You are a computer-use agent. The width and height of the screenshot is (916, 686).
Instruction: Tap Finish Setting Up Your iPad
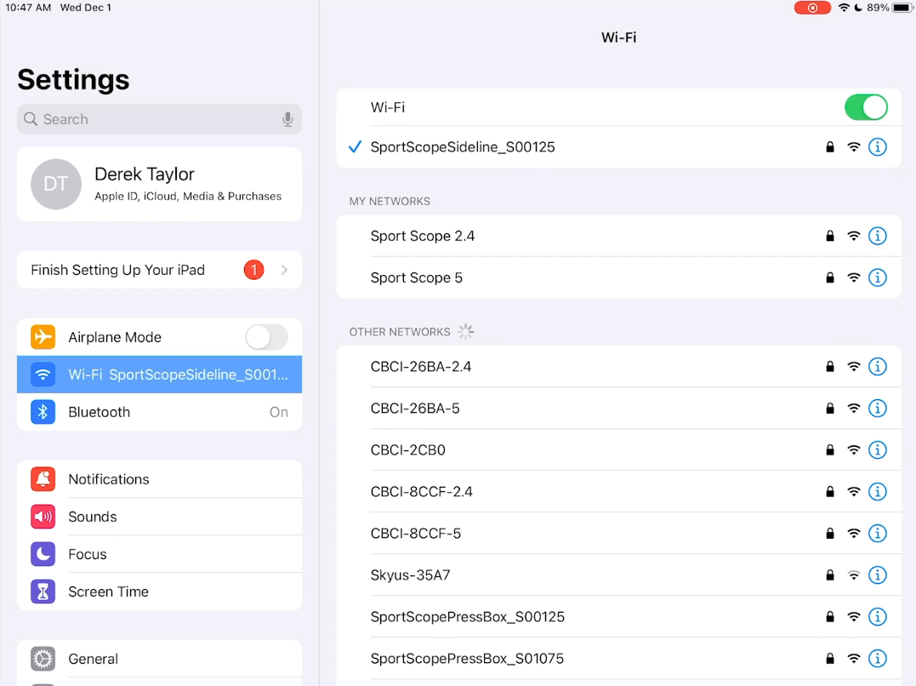pos(160,270)
